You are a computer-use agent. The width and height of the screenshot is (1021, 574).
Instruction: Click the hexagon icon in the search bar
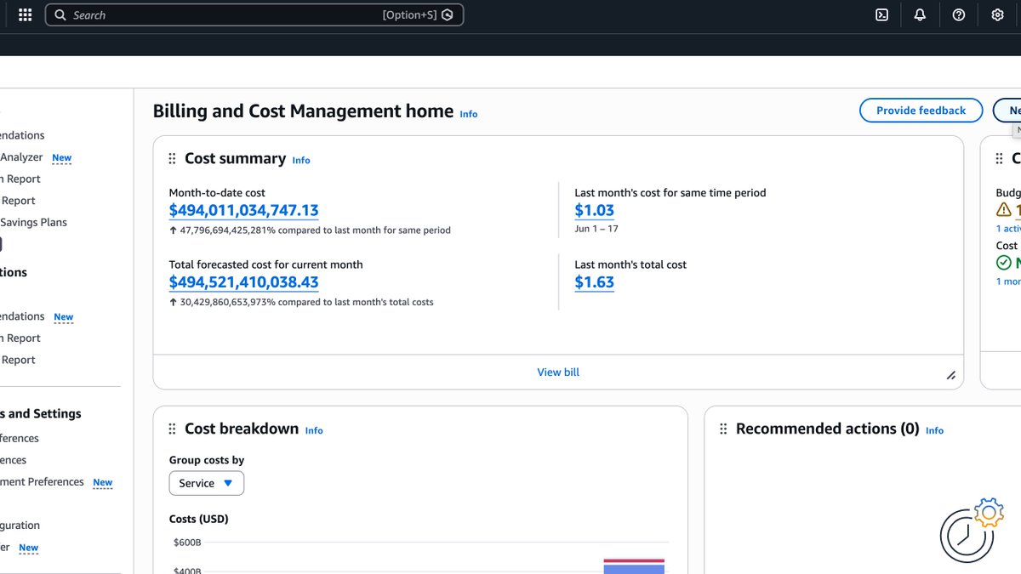(x=448, y=15)
